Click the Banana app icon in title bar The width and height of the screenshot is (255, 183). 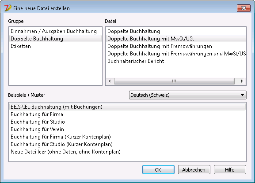[8, 8]
